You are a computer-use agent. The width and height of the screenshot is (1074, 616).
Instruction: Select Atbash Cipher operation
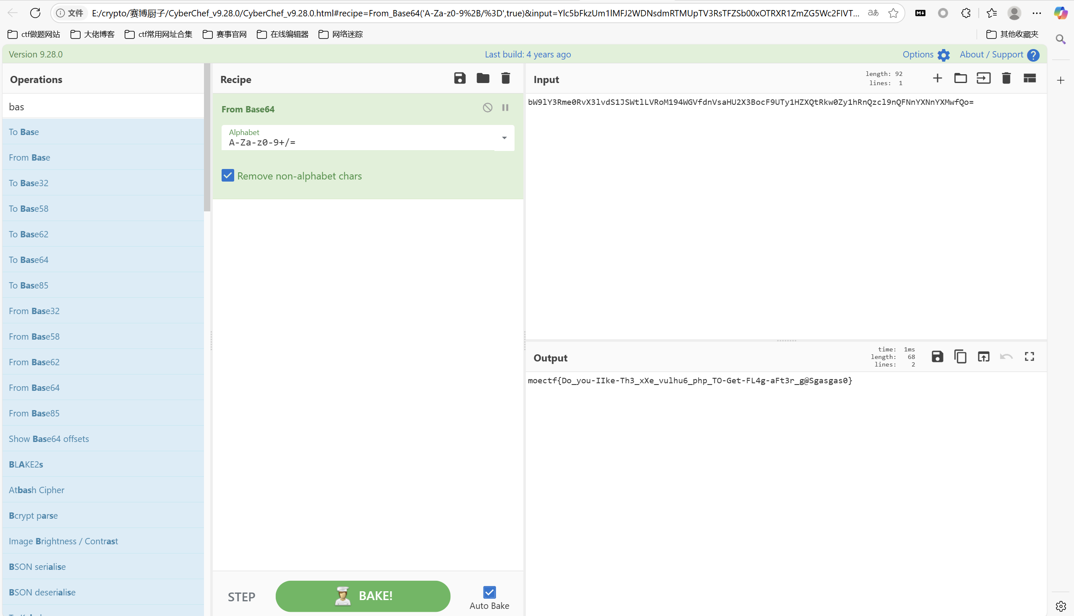pyautogui.click(x=103, y=489)
